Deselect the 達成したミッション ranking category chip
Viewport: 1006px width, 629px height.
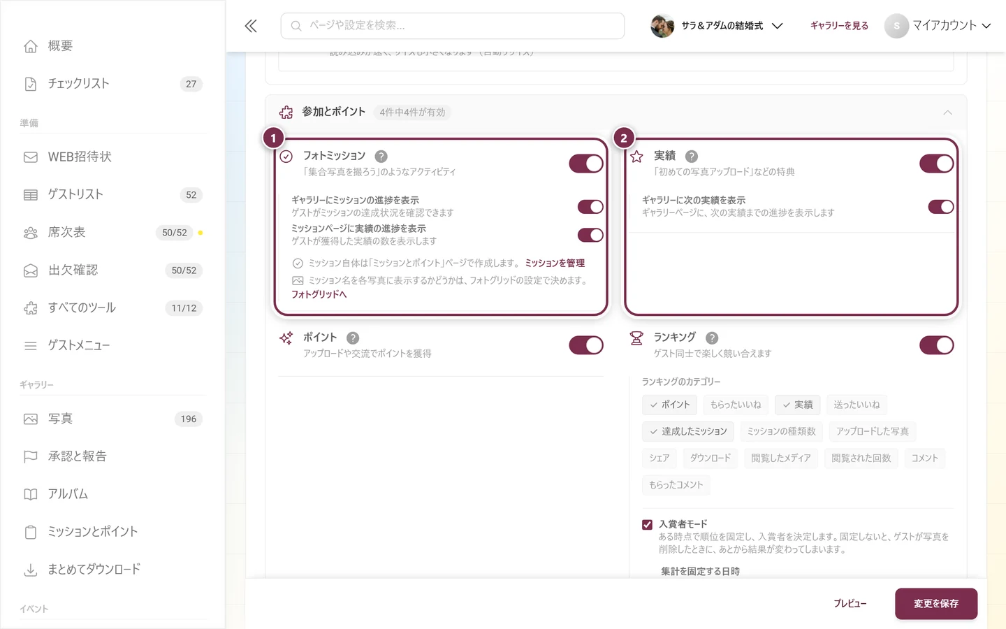(688, 432)
